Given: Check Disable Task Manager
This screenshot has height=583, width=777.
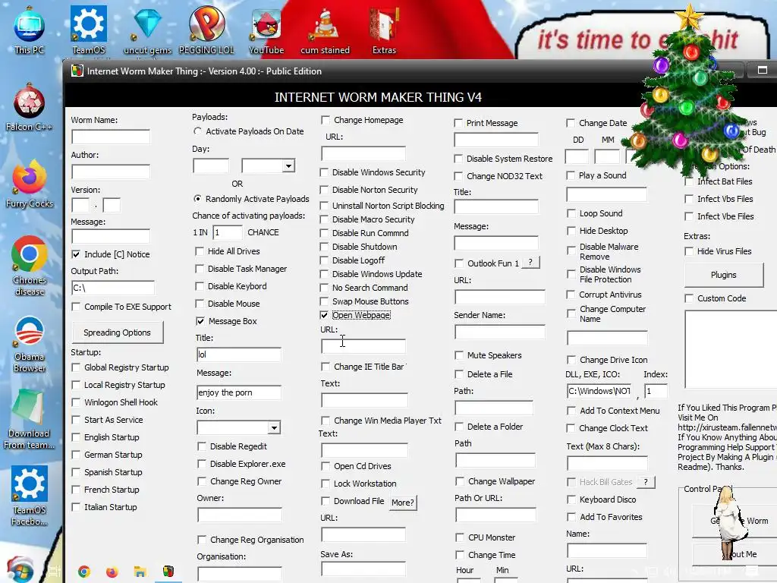Looking at the screenshot, I should (200, 269).
